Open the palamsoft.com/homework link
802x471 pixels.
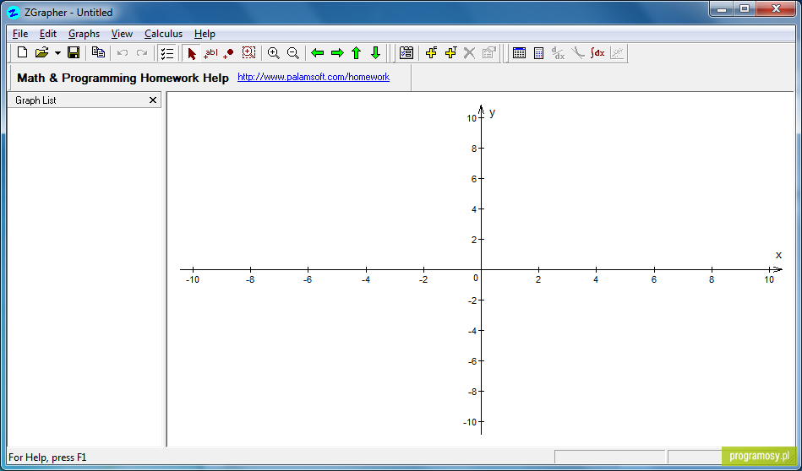click(x=314, y=77)
